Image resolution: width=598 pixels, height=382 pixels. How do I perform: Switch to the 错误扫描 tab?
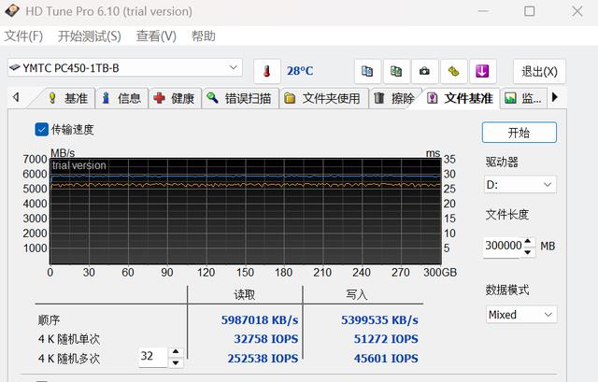[x=238, y=98]
